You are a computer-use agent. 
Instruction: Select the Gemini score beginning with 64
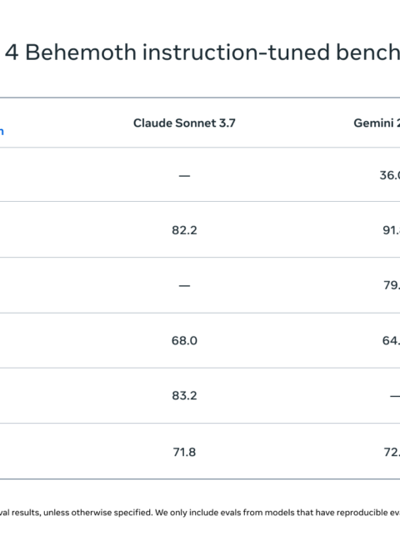click(391, 341)
